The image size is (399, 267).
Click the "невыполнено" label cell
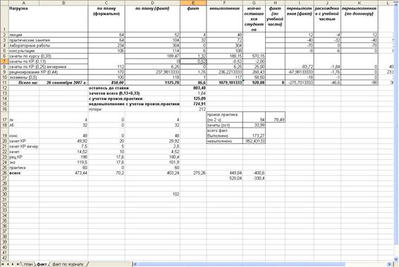(x=225, y=141)
